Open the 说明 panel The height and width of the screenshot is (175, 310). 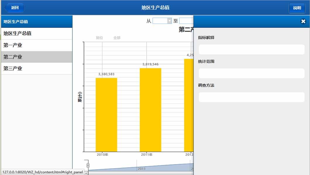(x=297, y=8)
